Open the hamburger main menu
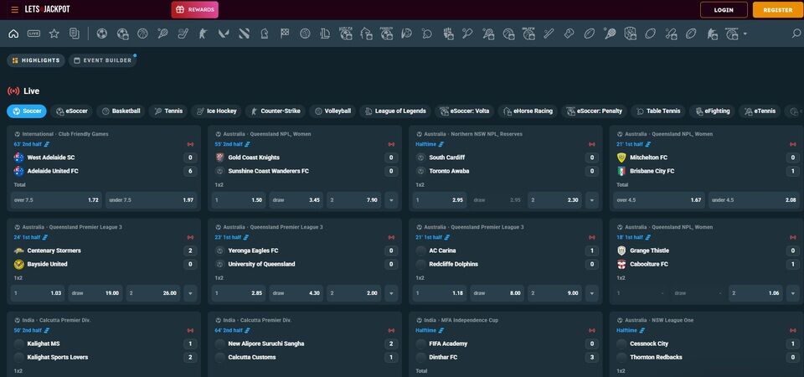 tap(14, 10)
